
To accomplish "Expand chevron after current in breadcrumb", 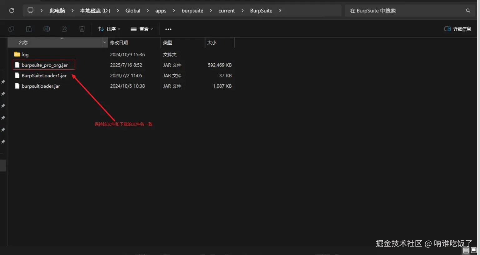I will 242,11.
